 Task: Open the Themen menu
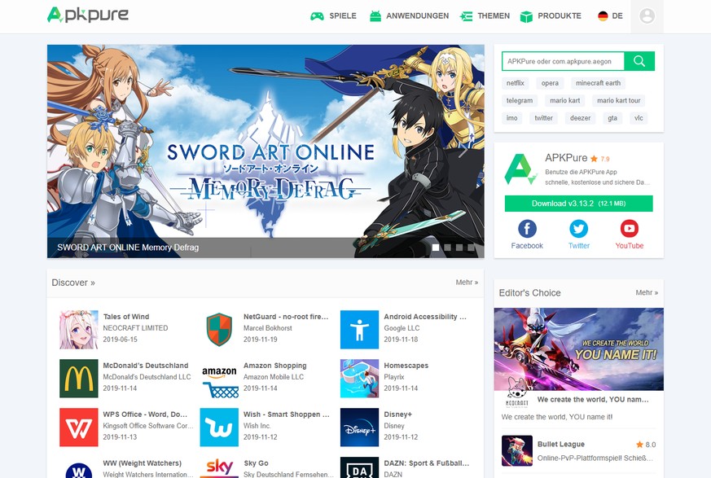(485, 16)
